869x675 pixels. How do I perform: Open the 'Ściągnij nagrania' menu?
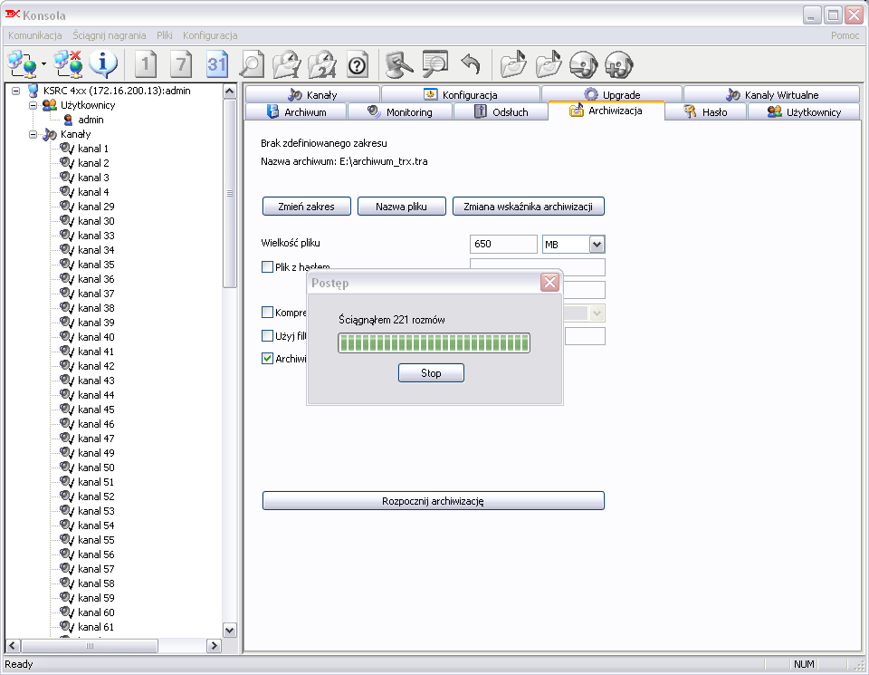click(x=110, y=35)
